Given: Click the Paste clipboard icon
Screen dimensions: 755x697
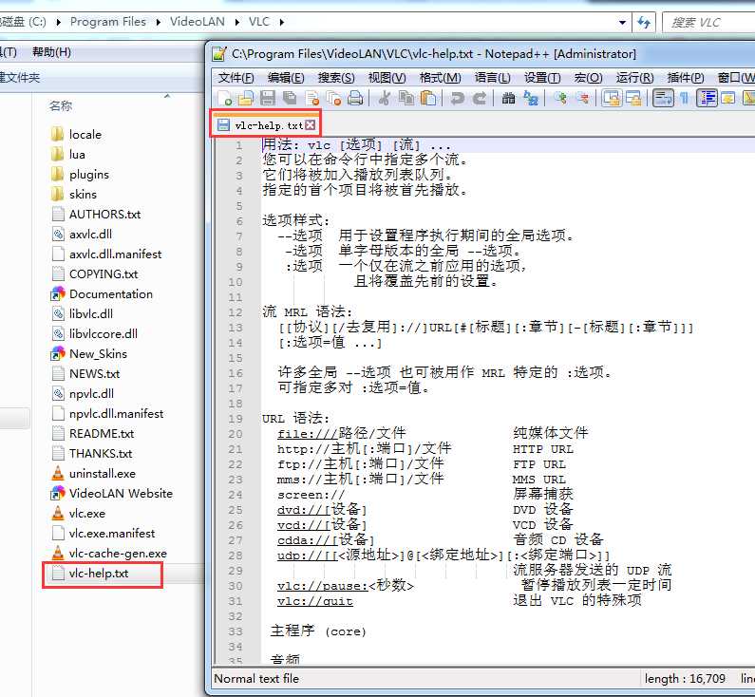Looking at the screenshot, I should [428, 98].
